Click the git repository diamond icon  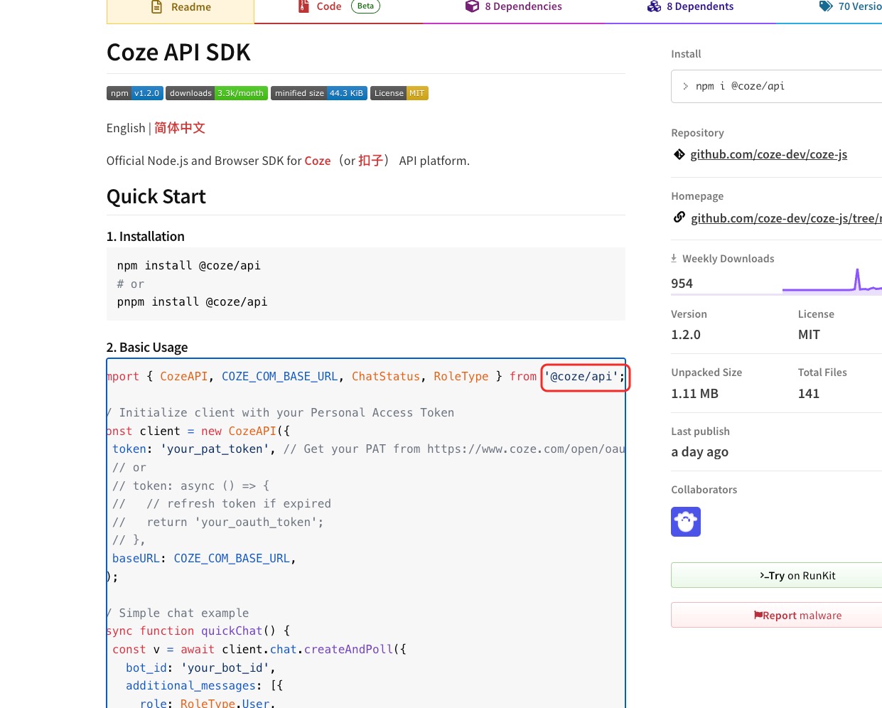coord(679,154)
